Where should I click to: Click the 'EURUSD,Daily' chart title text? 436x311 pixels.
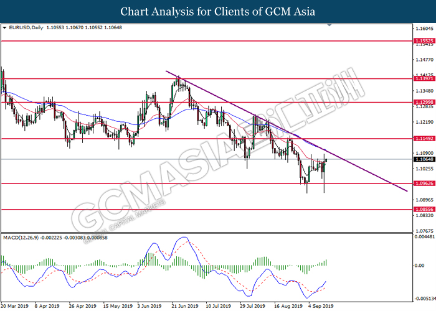[26, 27]
